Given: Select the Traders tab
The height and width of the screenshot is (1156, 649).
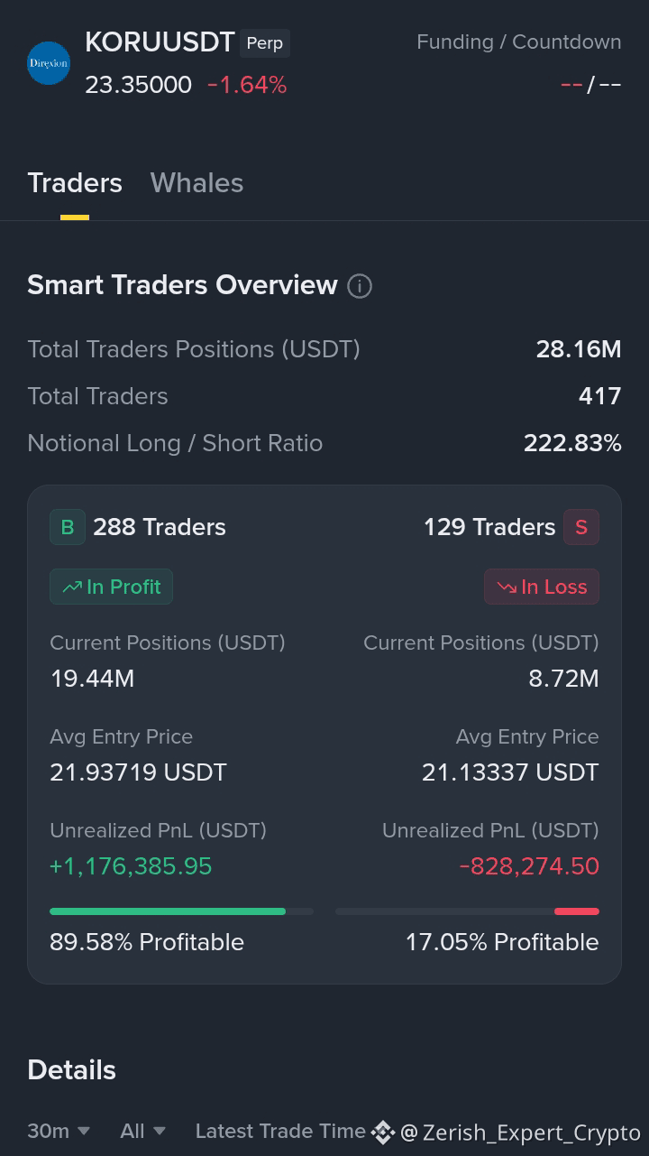Looking at the screenshot, I should click(x=75, y=183).
